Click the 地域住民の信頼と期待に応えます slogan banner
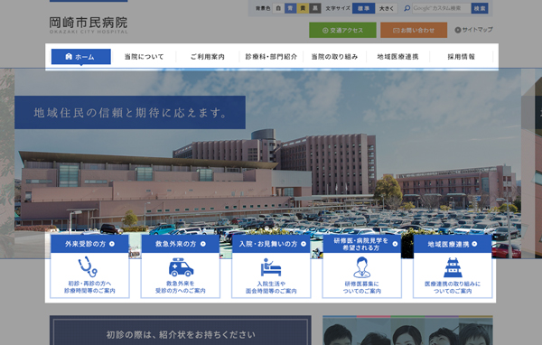The width and height of the screenshot is (542, 345). coord(130,112)
